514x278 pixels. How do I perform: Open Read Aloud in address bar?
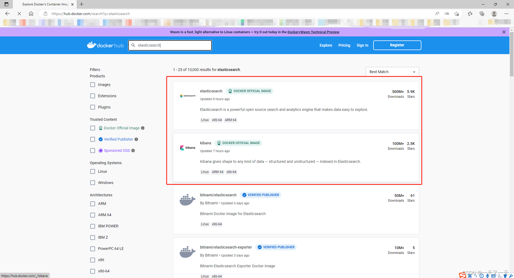pos(437,14)
